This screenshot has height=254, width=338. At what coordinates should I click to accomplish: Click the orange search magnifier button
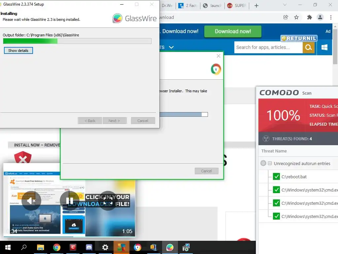(309, 47)
